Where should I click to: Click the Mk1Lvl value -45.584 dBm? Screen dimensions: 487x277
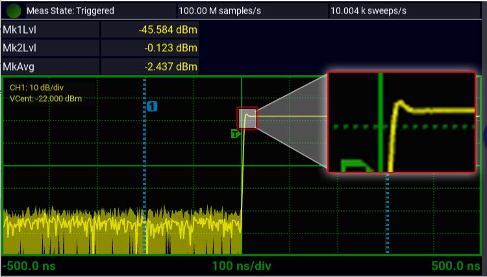[x=168, y=30]
